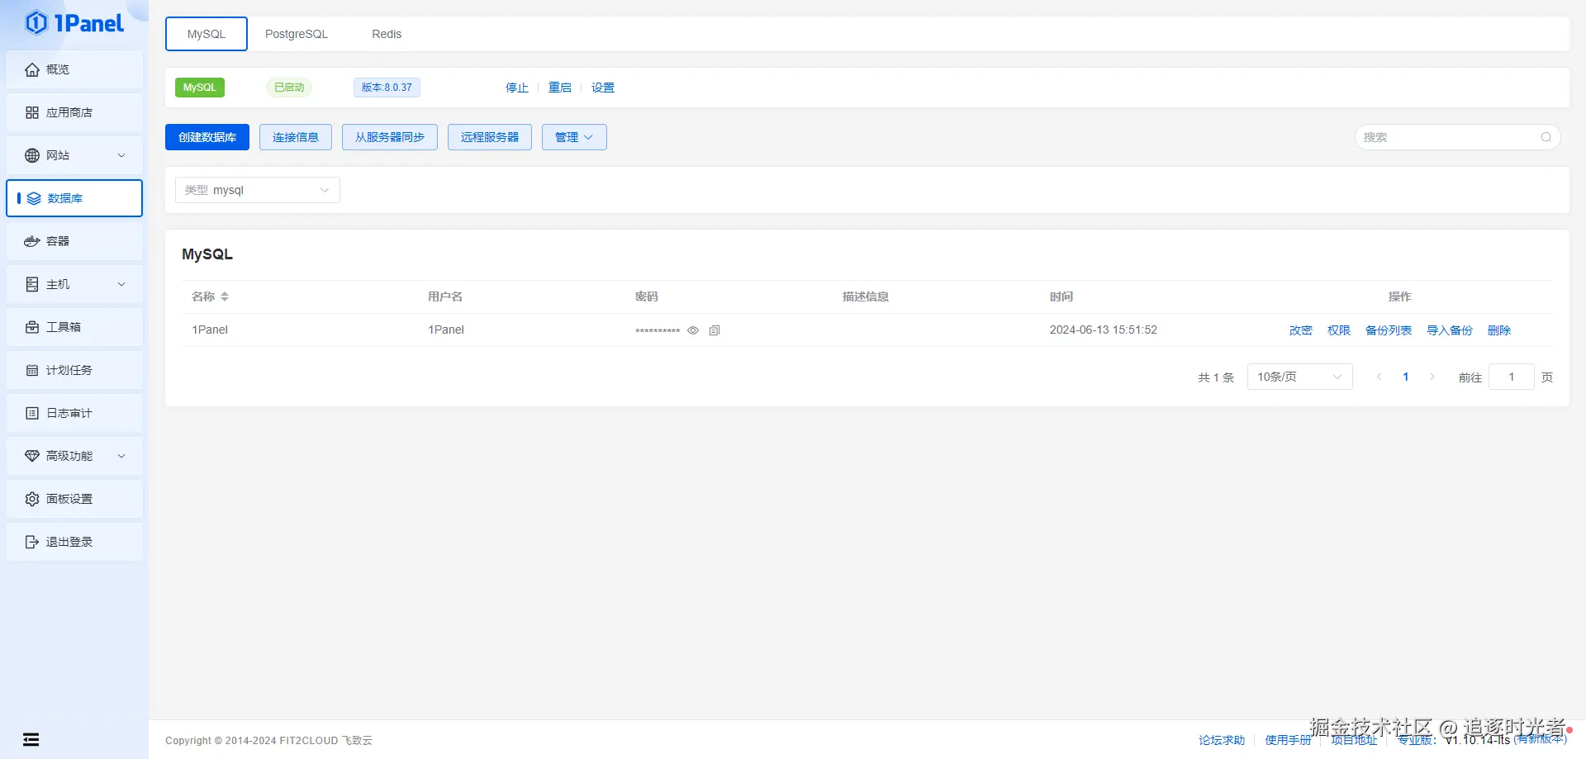
Task: Open the 工具箱 toolbox icon
Action: 32,327
